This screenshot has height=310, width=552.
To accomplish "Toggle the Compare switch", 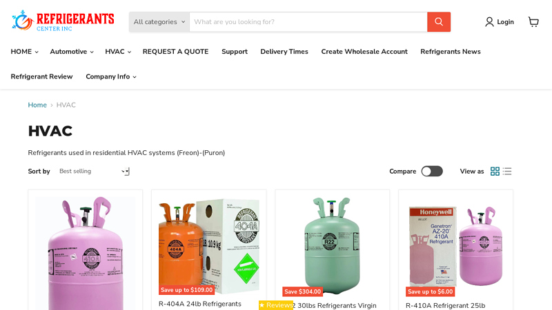I will 432,171.
